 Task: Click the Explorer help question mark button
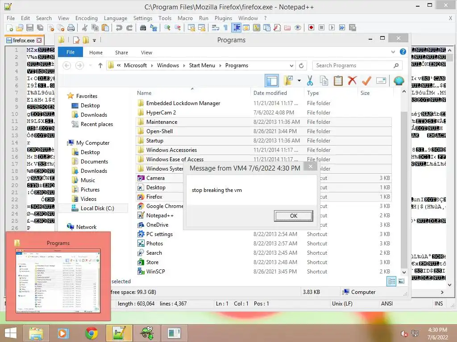pos(403,52)
